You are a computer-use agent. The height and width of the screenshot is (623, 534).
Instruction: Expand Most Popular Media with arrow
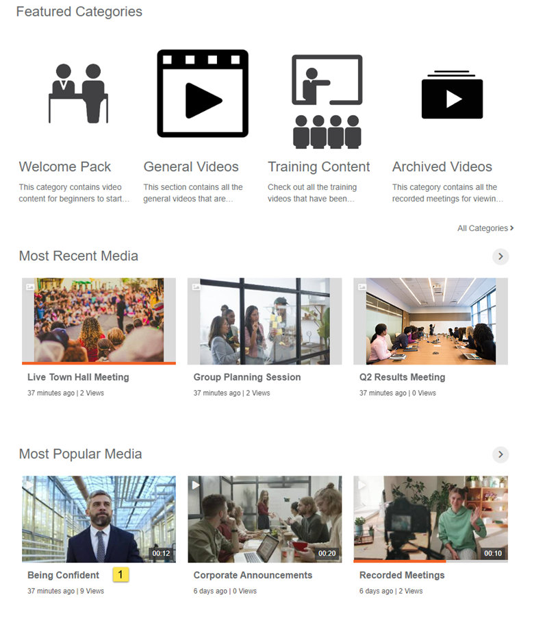coord(500,454)
